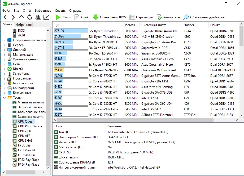This screenshot has height=176, width=244.
Task: Select the highlighted 75131 result row
Action: coord(146,70)
